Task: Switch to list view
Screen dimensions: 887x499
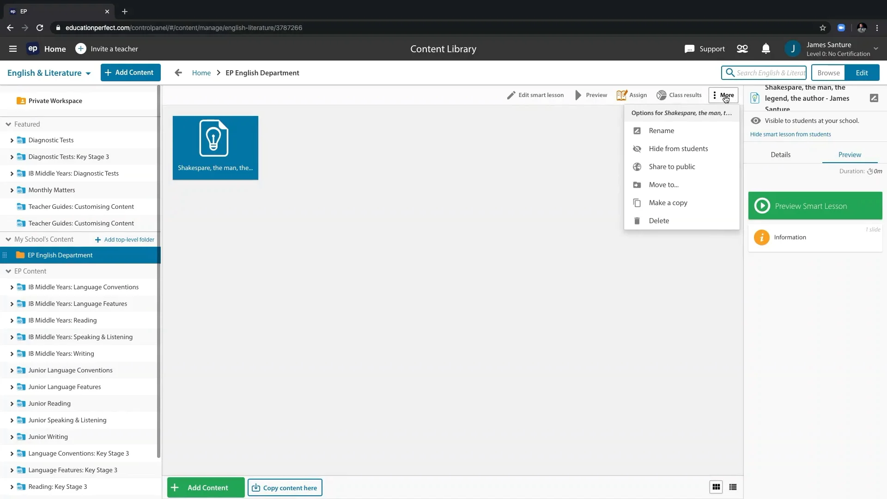Action: click(x=733, y=487)
